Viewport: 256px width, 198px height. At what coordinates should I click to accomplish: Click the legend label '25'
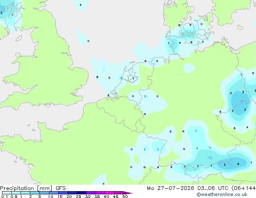[78, 196]
